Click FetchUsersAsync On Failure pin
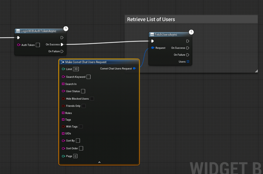 [188, 55]
